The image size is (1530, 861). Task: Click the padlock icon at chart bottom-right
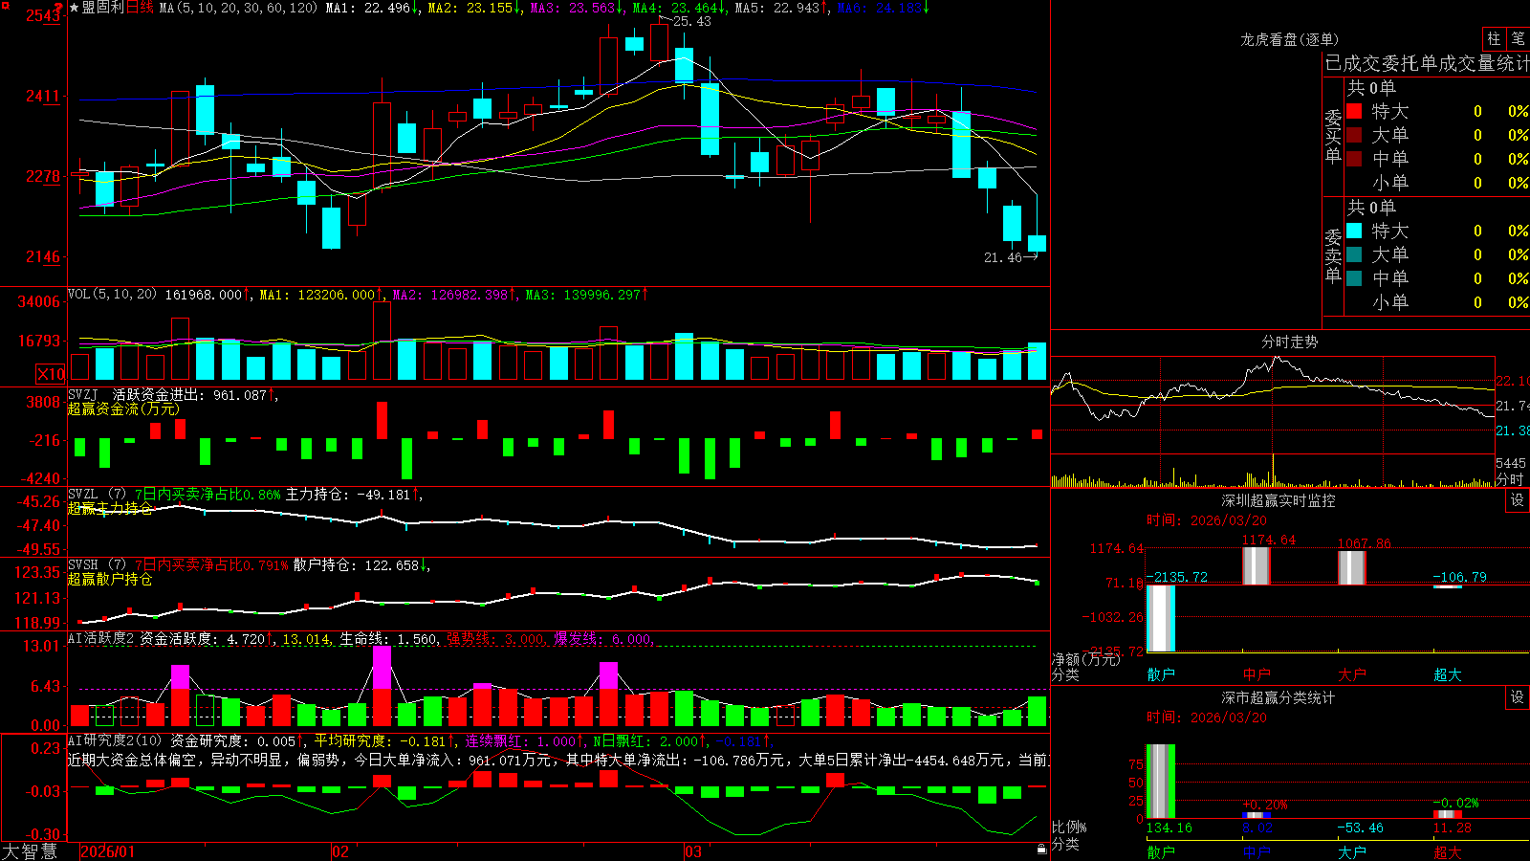[1042, 849]
